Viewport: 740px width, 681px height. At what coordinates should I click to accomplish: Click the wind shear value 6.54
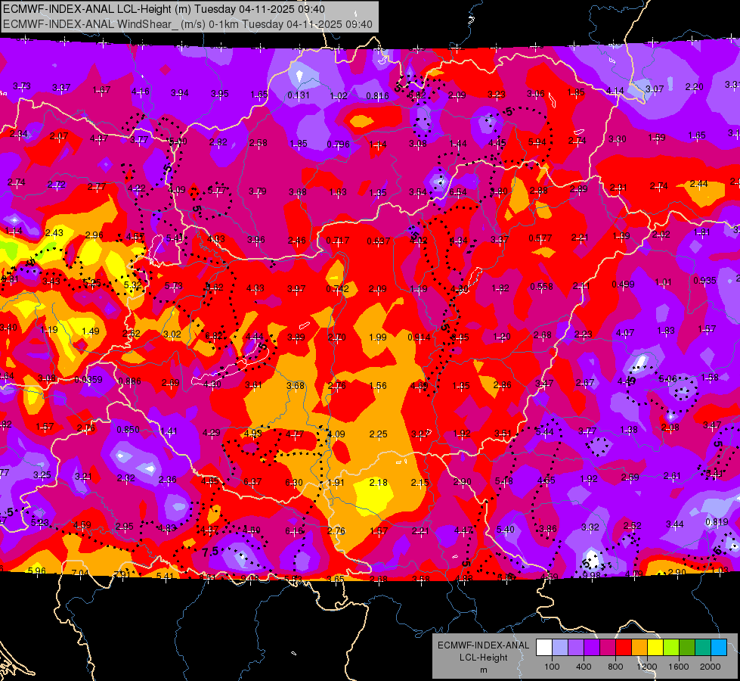tap(458, 192)
